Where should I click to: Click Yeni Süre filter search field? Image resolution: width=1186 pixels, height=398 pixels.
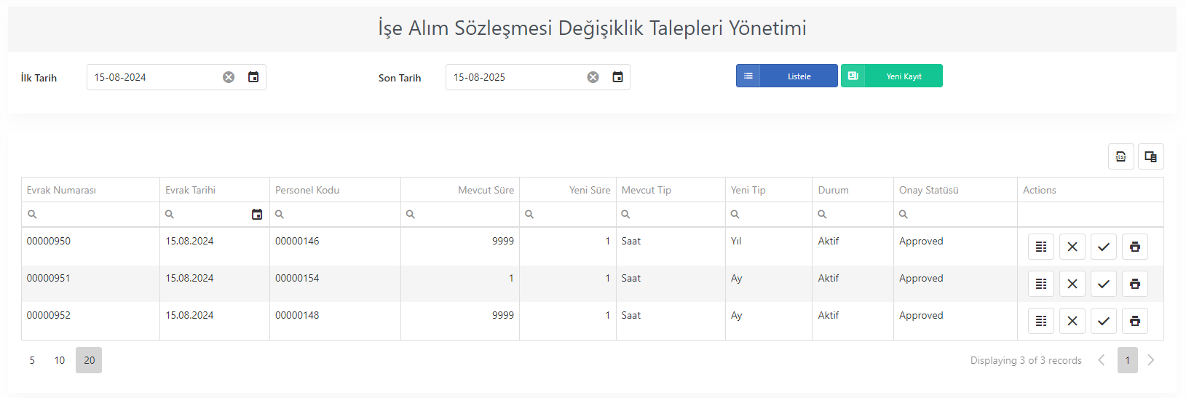(x=568, y=215)
